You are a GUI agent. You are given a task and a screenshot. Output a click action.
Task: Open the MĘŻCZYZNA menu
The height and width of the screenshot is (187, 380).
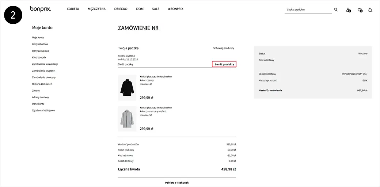pos(96,9)
